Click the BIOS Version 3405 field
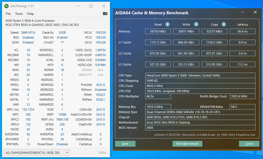 coord(200,128)
